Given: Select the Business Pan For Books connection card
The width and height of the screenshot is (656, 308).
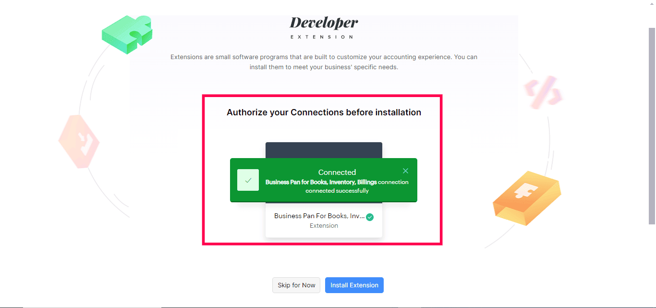Looking at the screenshot, I should tap(324, 190).
